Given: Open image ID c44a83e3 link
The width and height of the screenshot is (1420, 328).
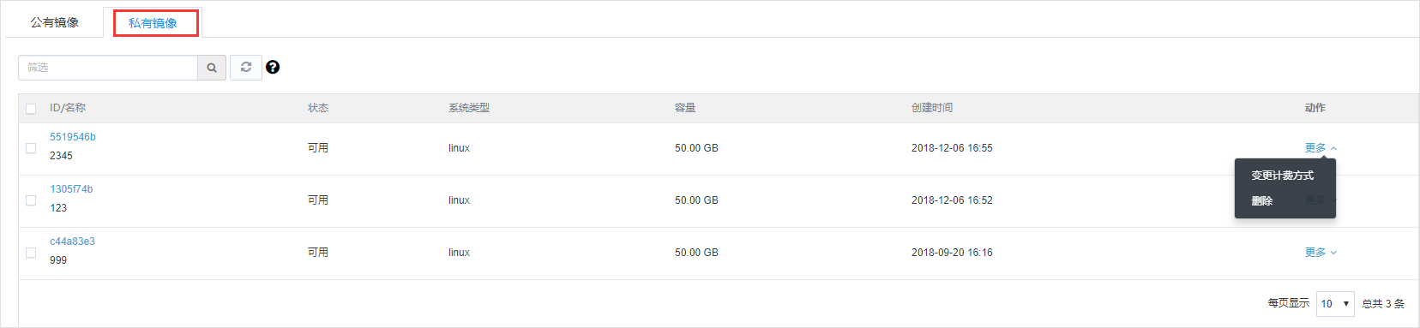Looking at the screenshot, I should [x=72, y=242].
